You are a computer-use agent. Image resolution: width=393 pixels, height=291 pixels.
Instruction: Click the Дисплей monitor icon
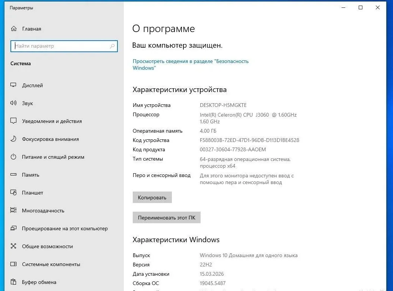coord(13,85)
